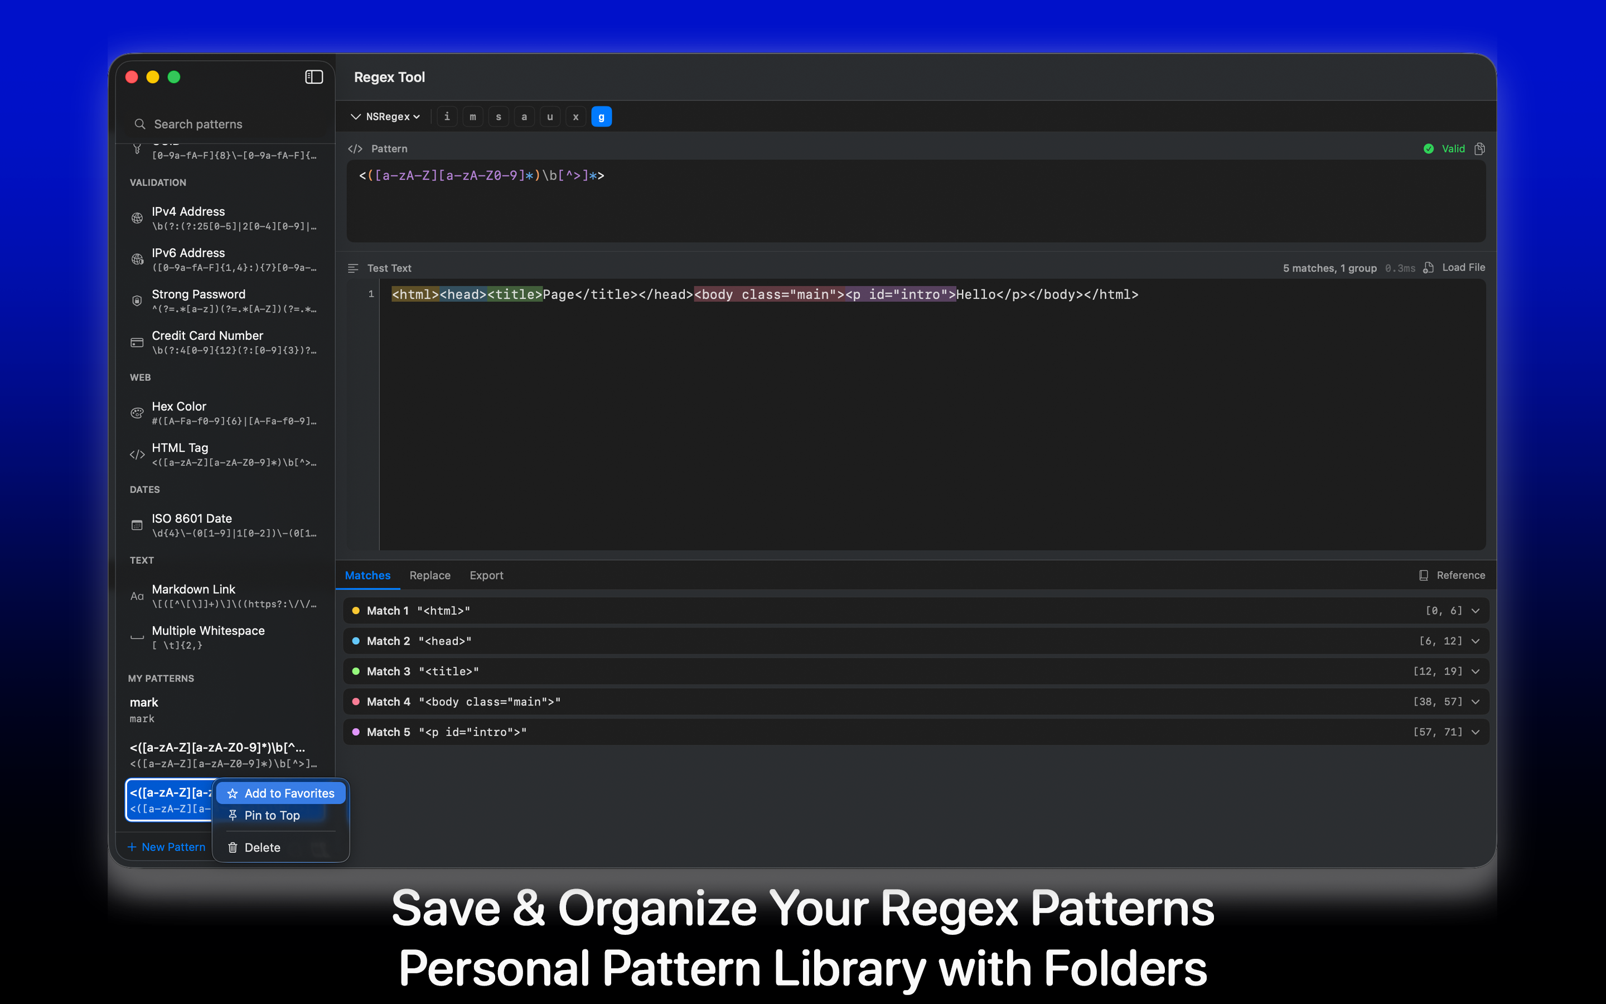Click the Valid status checkmark icon
Viewport: 1606px width, 1004px height.
pos(1429,149)
